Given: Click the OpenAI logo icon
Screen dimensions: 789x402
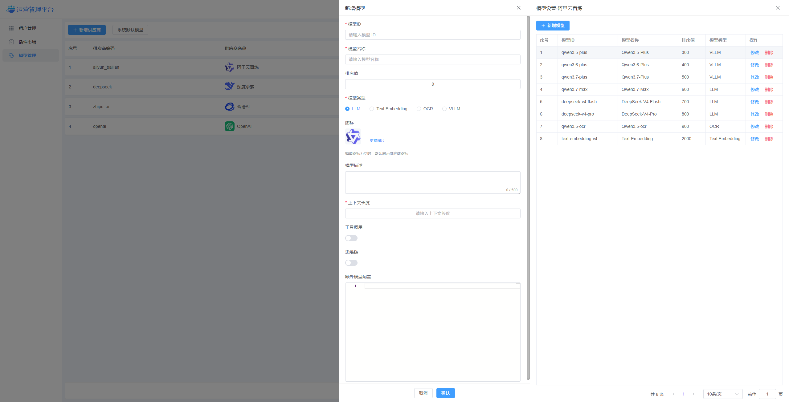Looking at the screenshot, I should [229, 126].
